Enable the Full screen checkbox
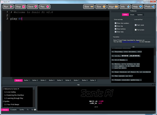 click(136, 30)
